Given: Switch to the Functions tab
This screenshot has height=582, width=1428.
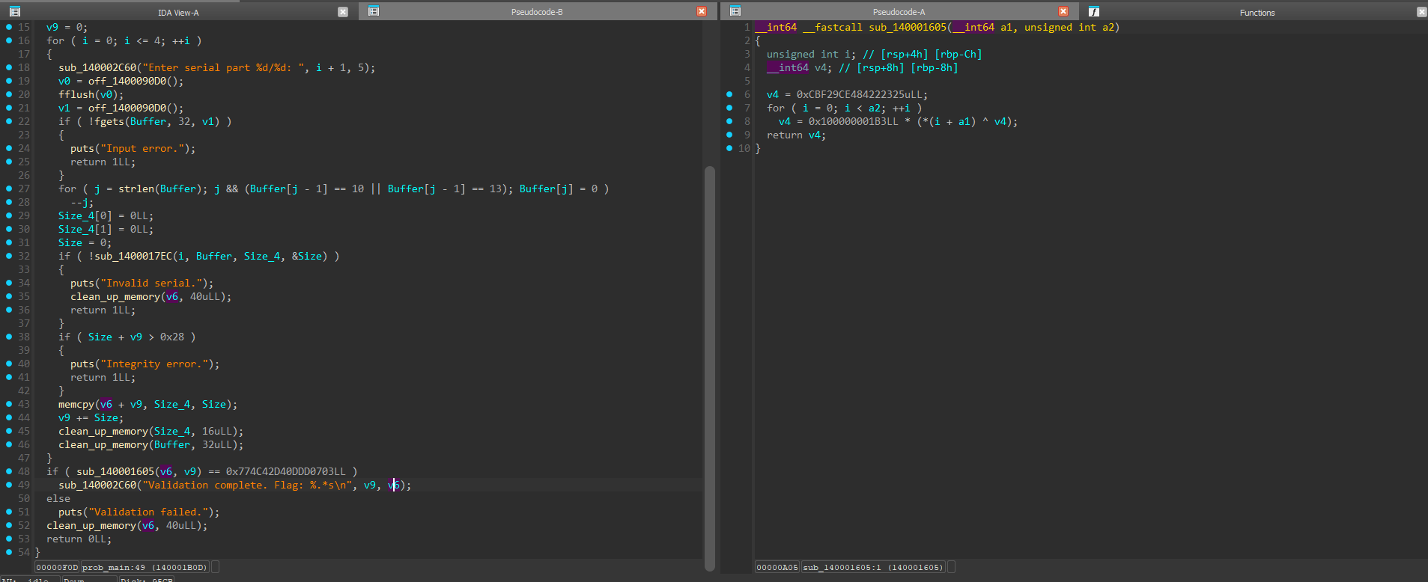Looking at the screenshot, I should (x=1257, y=12).
